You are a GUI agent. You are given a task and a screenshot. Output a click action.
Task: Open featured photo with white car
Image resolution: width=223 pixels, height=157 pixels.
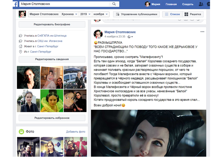tap(75, 77)
